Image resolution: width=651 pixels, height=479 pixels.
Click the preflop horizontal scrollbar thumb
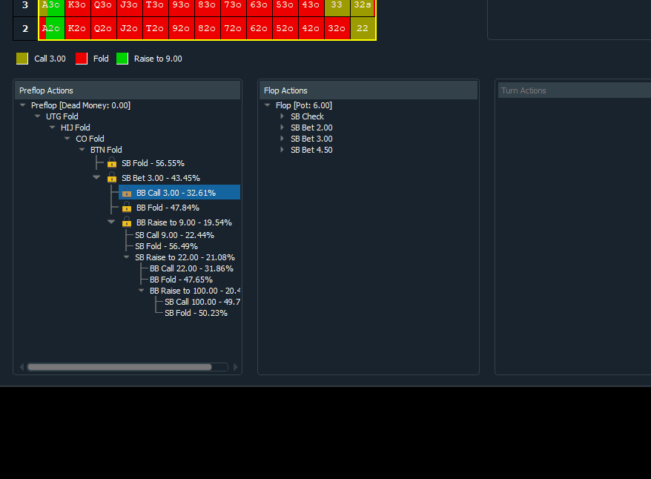coord(119,367)
